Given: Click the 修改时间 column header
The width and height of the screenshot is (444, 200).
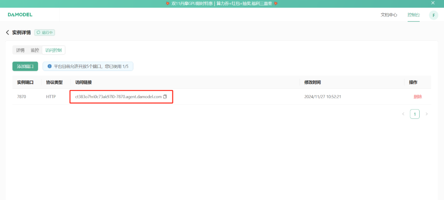Looking at the screenshot, I should click(312, 82).
